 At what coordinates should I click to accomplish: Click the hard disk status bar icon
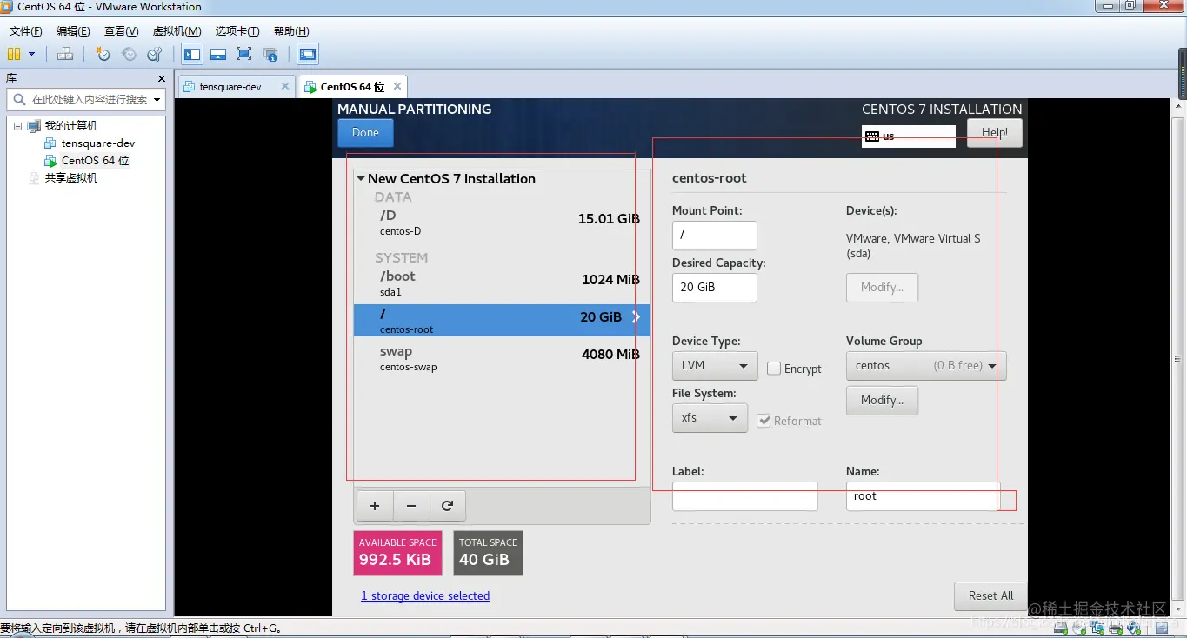(1060, 628)
